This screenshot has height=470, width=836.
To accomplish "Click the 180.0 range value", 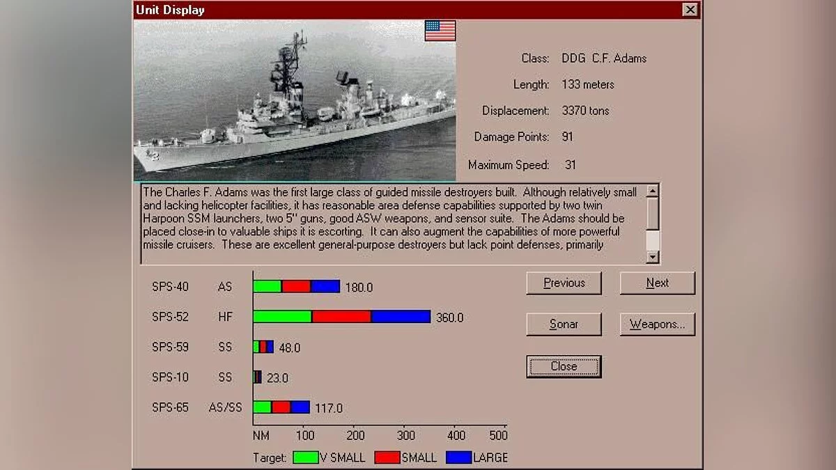I will coord(359,288).
